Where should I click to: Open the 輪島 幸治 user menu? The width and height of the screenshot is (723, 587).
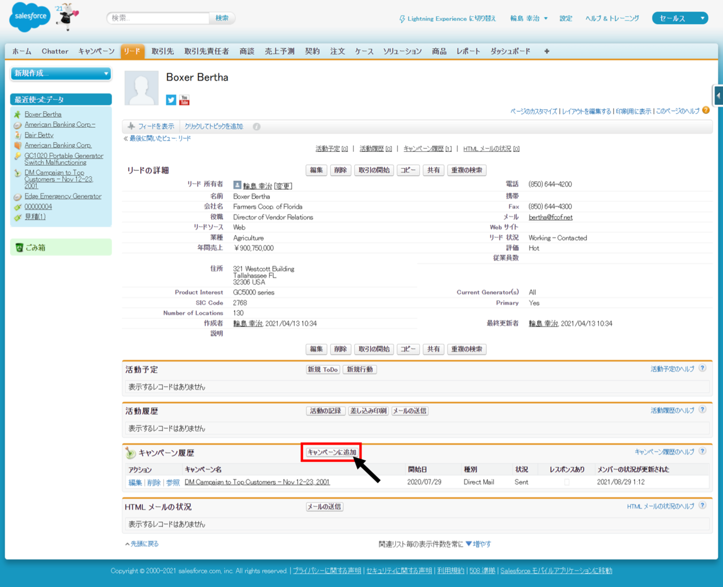(528, 19)
